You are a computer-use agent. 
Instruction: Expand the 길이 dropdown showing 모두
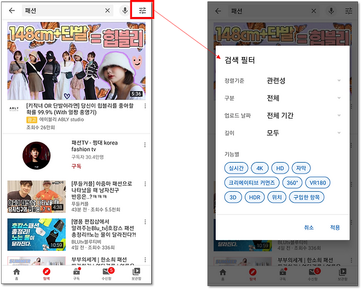[303, 133]
